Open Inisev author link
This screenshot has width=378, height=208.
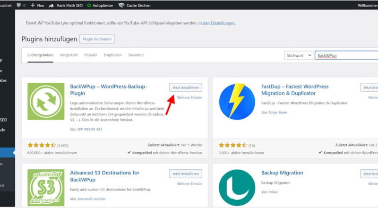tap(273, 192)
